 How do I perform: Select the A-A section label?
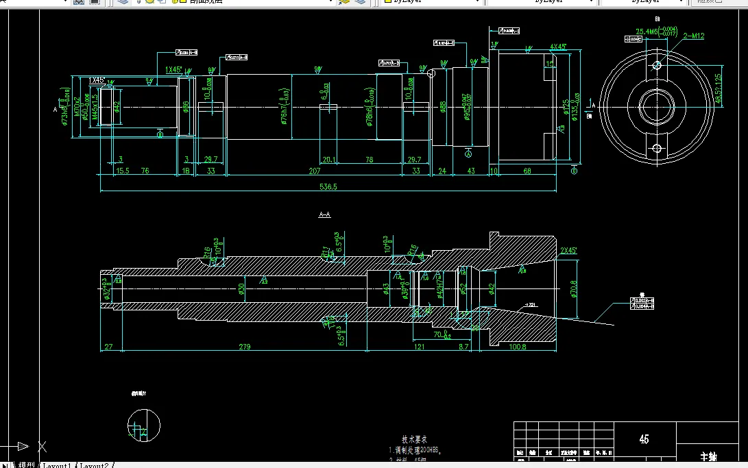pyautogui.click(x=324, y=214)
